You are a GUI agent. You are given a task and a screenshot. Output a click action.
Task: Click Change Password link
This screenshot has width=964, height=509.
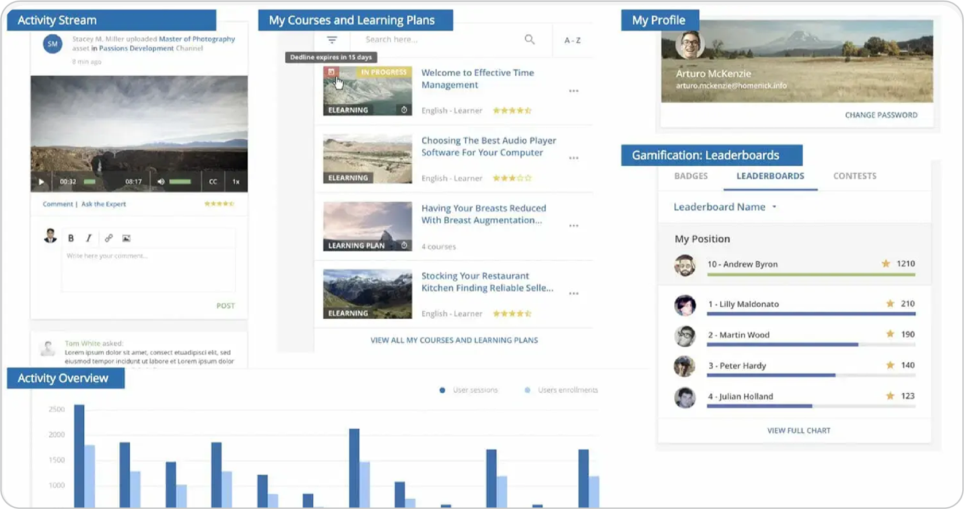click(881, 115)
